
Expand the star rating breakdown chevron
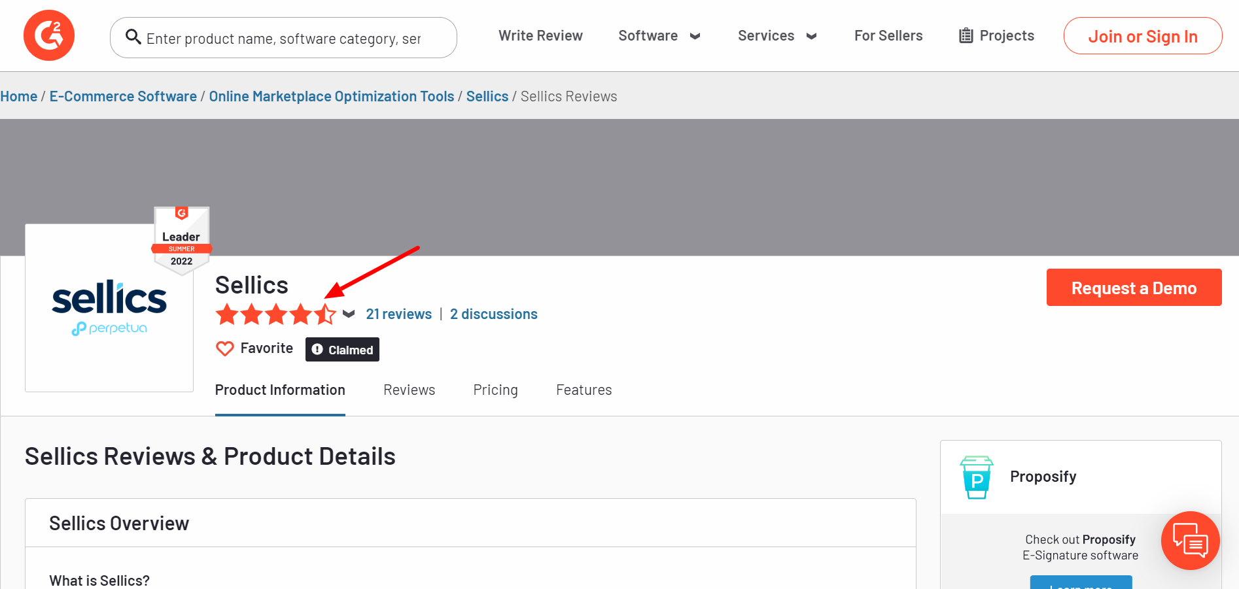349,314
